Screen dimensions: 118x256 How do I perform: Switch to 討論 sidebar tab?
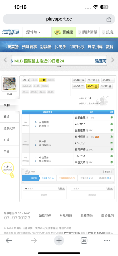(x=10, y=140)
